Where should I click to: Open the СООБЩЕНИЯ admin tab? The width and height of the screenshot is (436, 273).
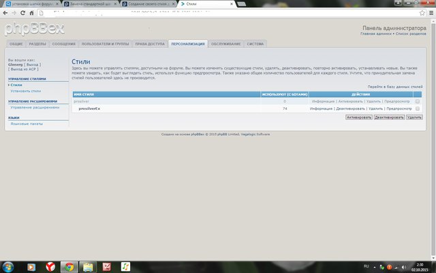point(63,44)
